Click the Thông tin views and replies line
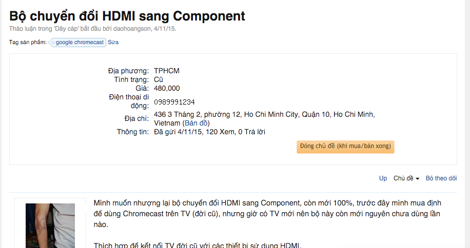This screenshot has width=470, height=248. (x=209, y=132)
